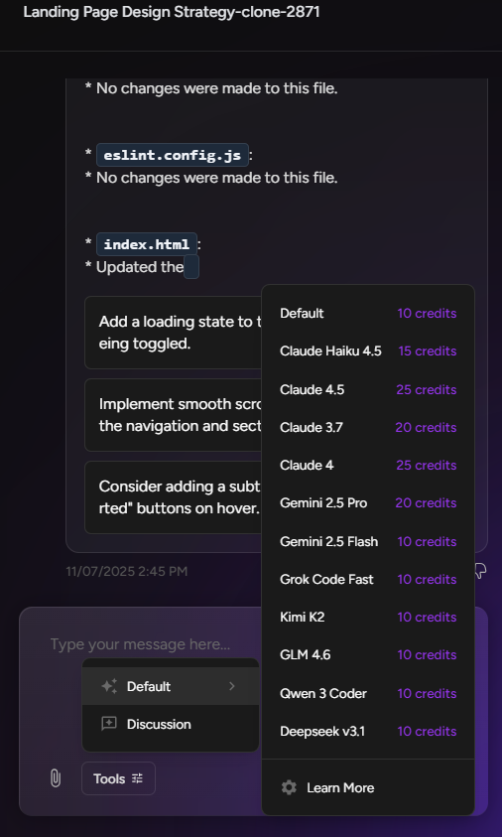This screenshot has width=502, height=837.
Task: Select Claude Haiku 4.5 model
Action: (368, 351)
